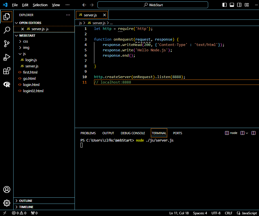The height and width of the screenshot is (216, 259).
Task: Expand the img folder
Action: (x=20, y=48)
